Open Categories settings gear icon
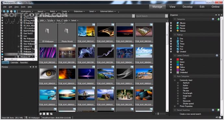Viewport: 224px width, 120px height. pos(213,19)
